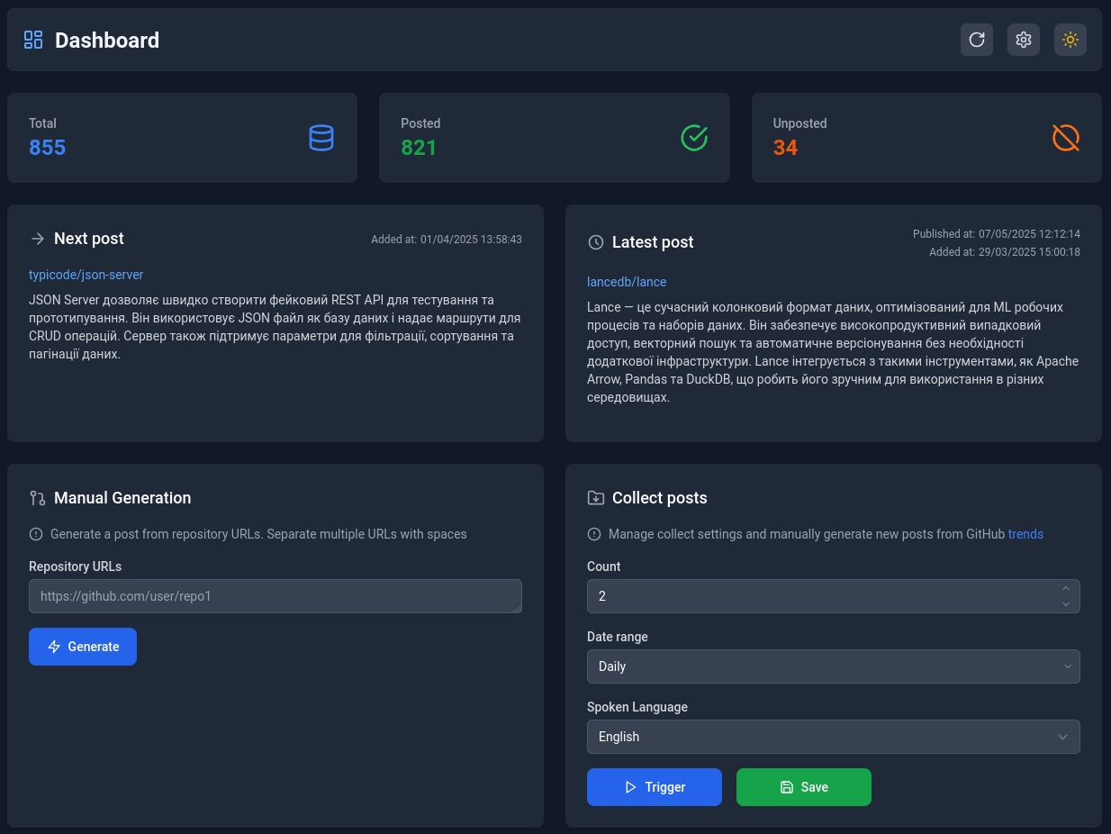Click the 'Total' card label
1111x834 pixels.
42,123
